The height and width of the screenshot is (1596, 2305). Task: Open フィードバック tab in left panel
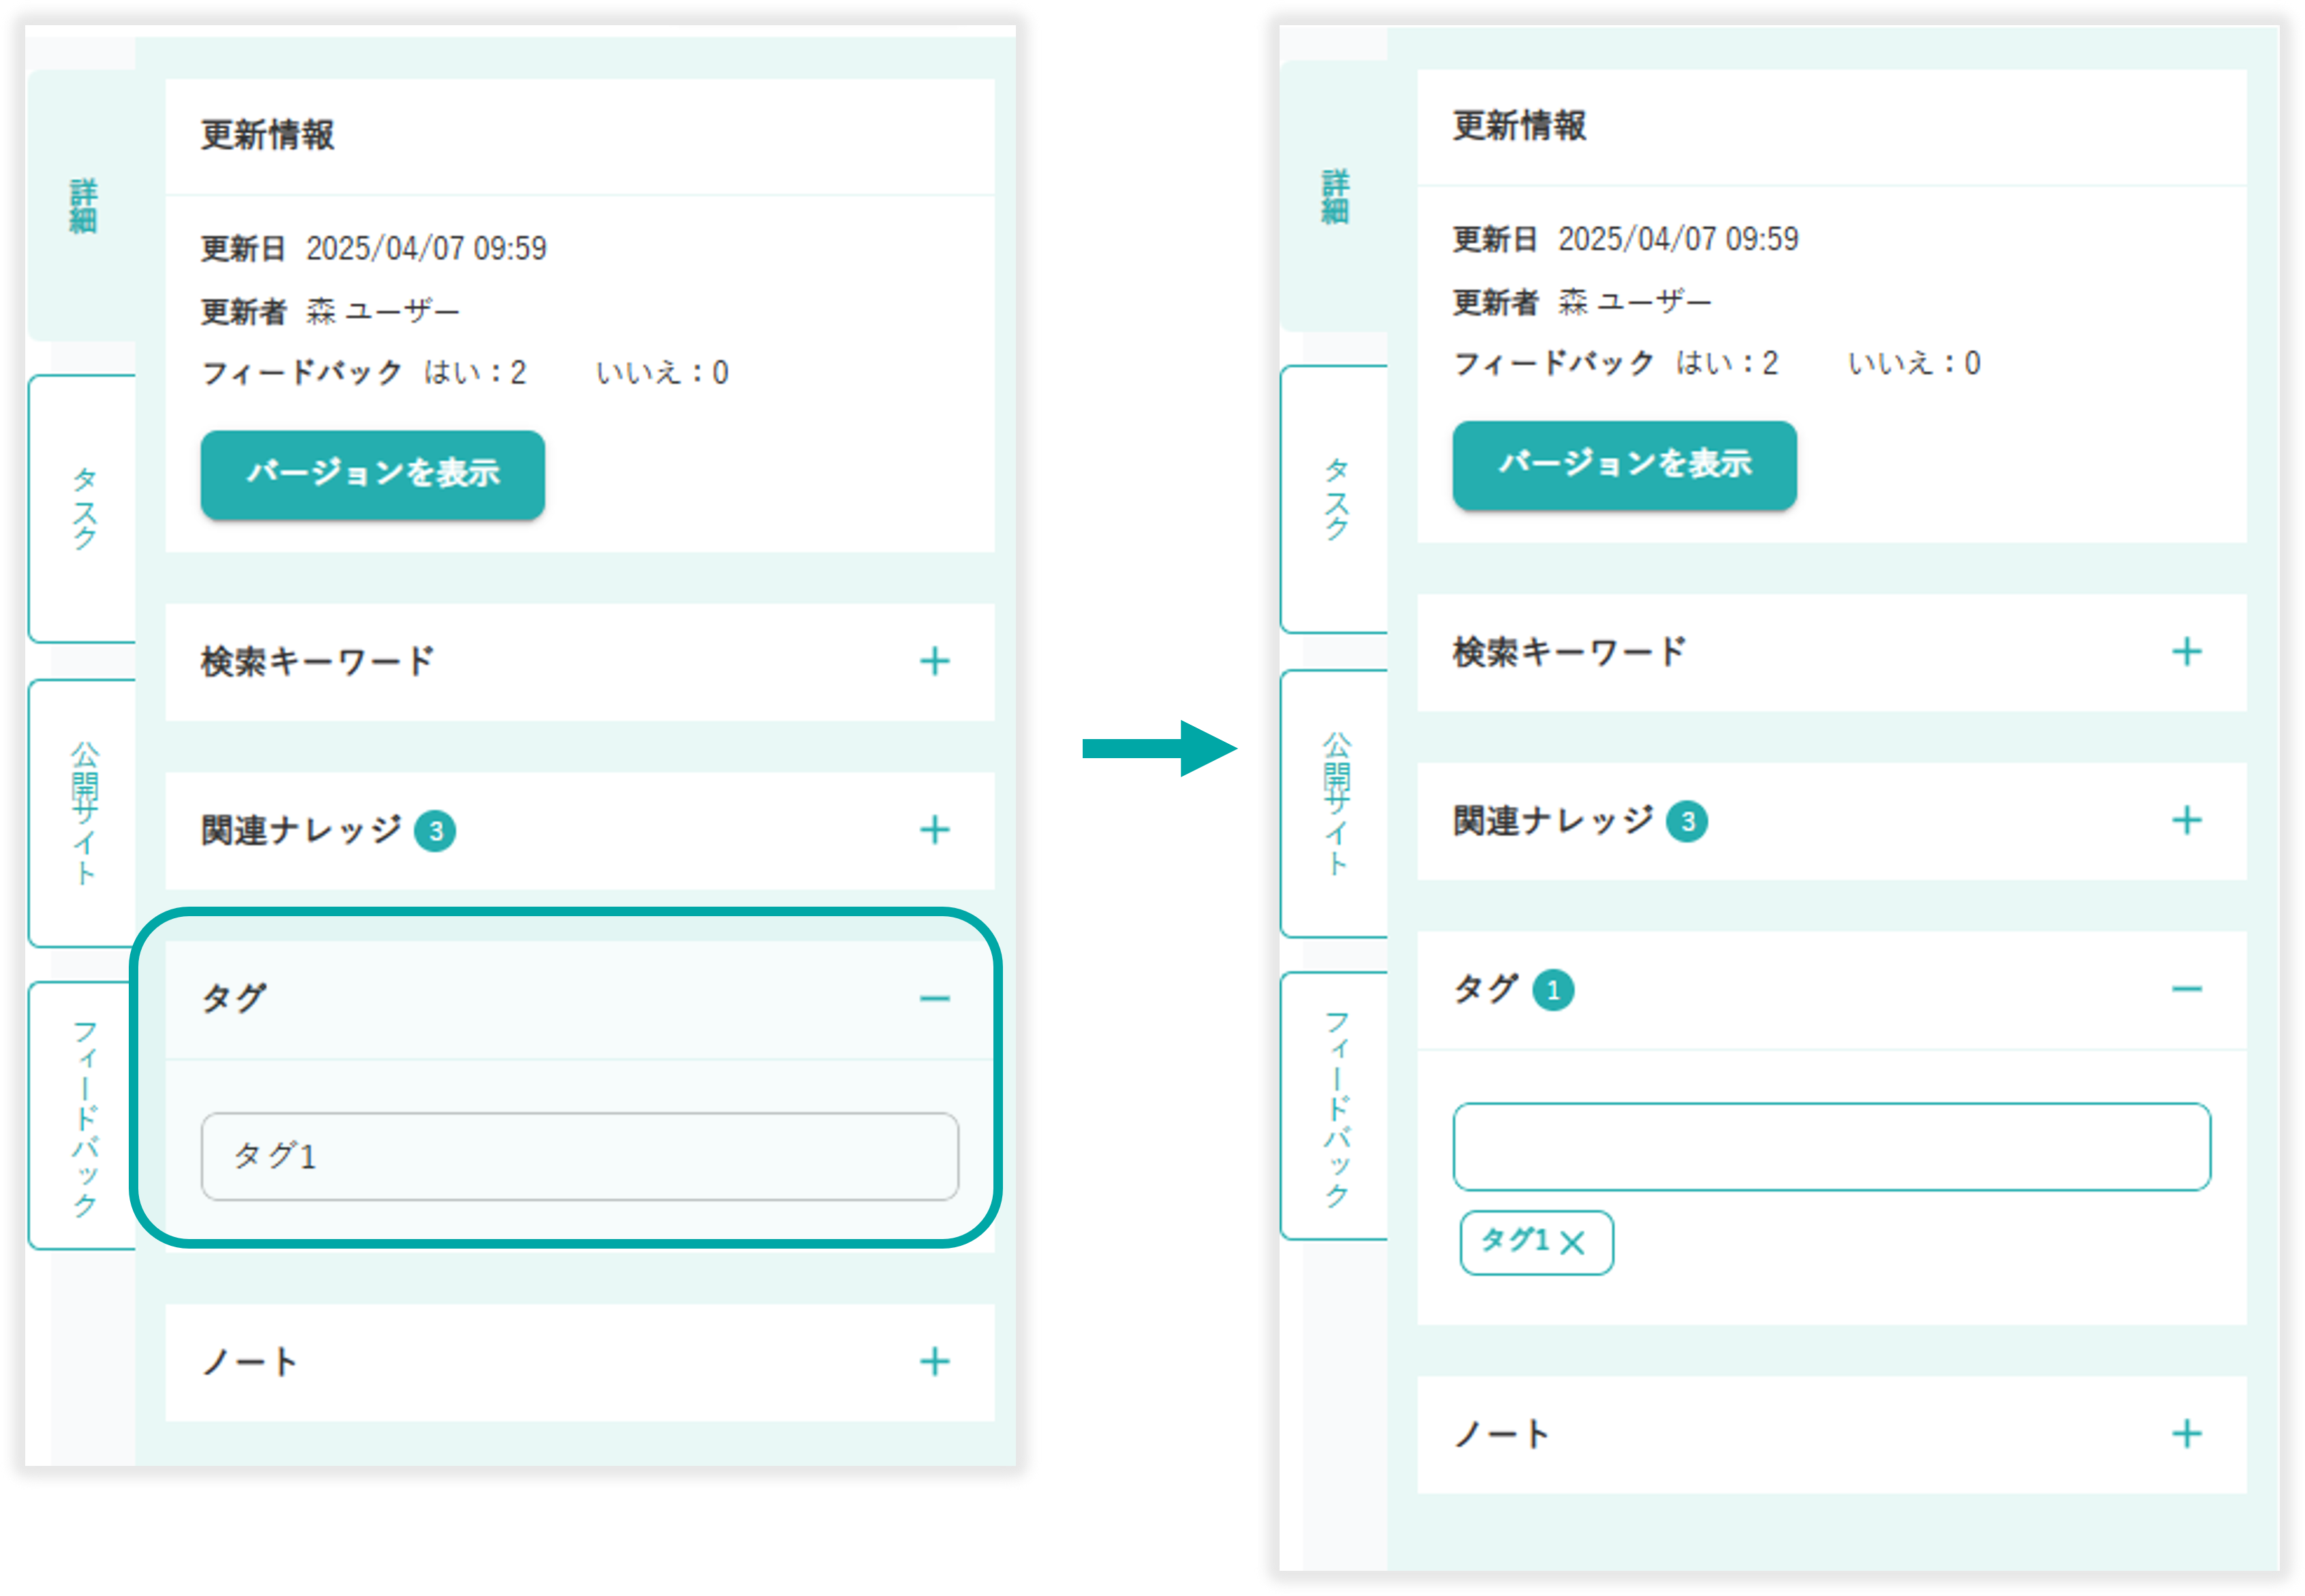click(x=83, y=1116)
